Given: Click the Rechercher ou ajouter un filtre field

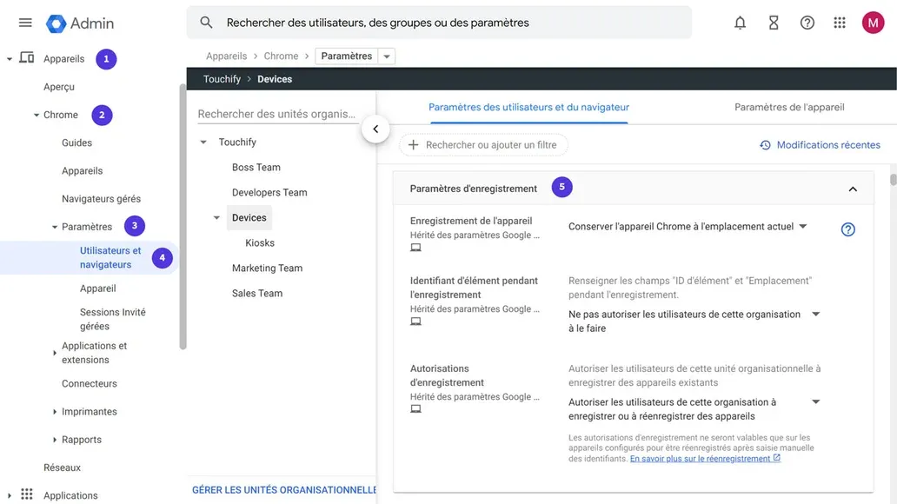Looking at the screenshot, I should [483, 143].
